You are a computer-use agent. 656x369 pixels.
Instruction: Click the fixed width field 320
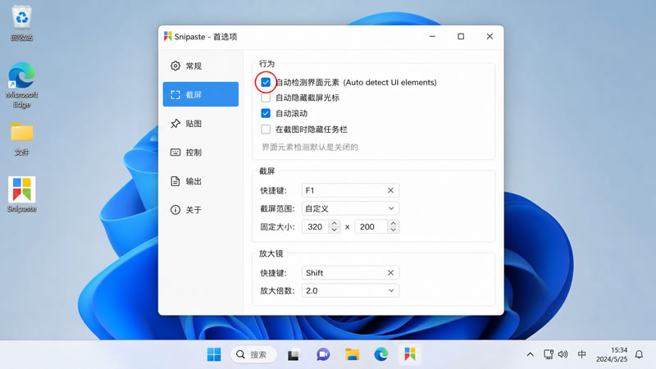pos(316,227)
